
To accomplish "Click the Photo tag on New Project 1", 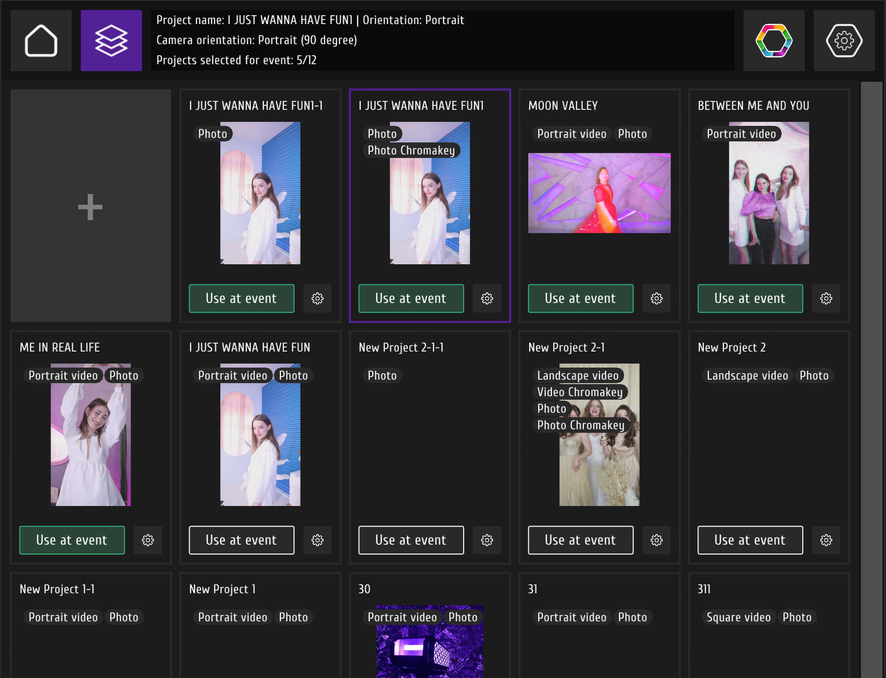I will pyautogui.click(x=293, y=617).
